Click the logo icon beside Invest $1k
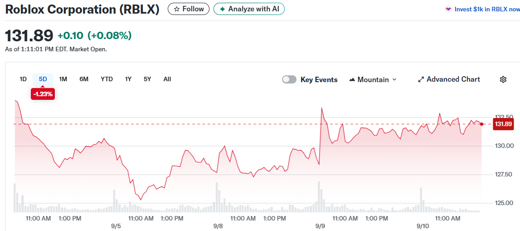The height and width of the screenshot is (231, 520). click(x=448, y=9)
